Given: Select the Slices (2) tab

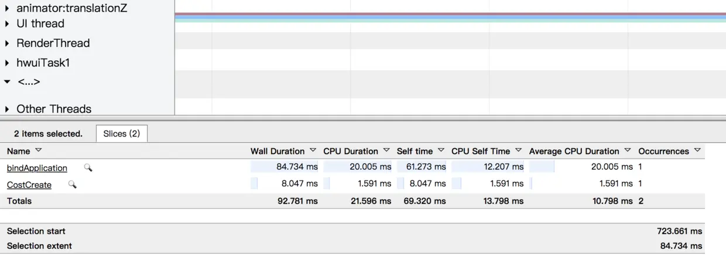Looking at the screenshot, I should pyautogui.click(x=121, y=134).
